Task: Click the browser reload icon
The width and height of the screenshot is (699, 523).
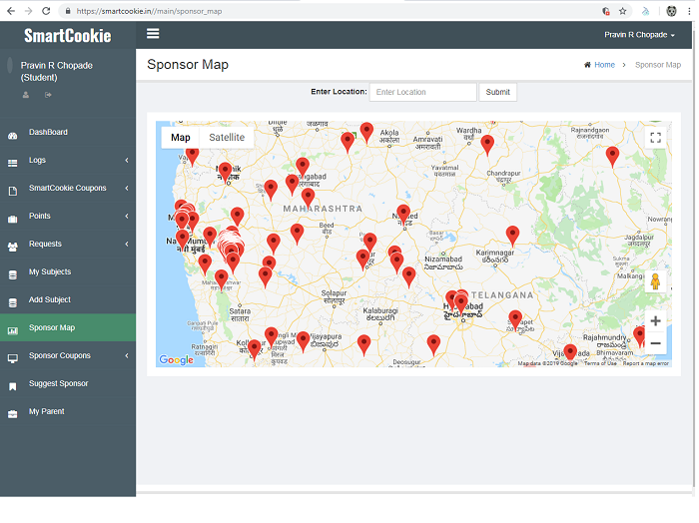Action: [47, 11]
